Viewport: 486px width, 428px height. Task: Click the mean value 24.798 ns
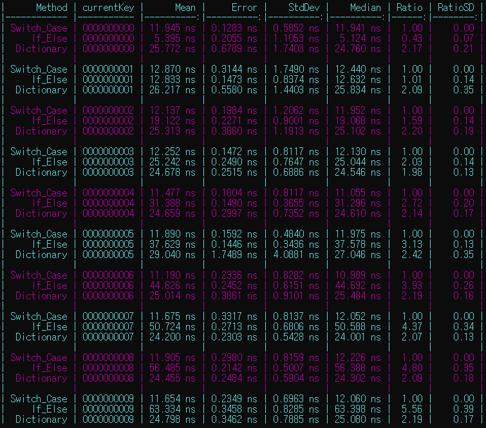(173, 420)
